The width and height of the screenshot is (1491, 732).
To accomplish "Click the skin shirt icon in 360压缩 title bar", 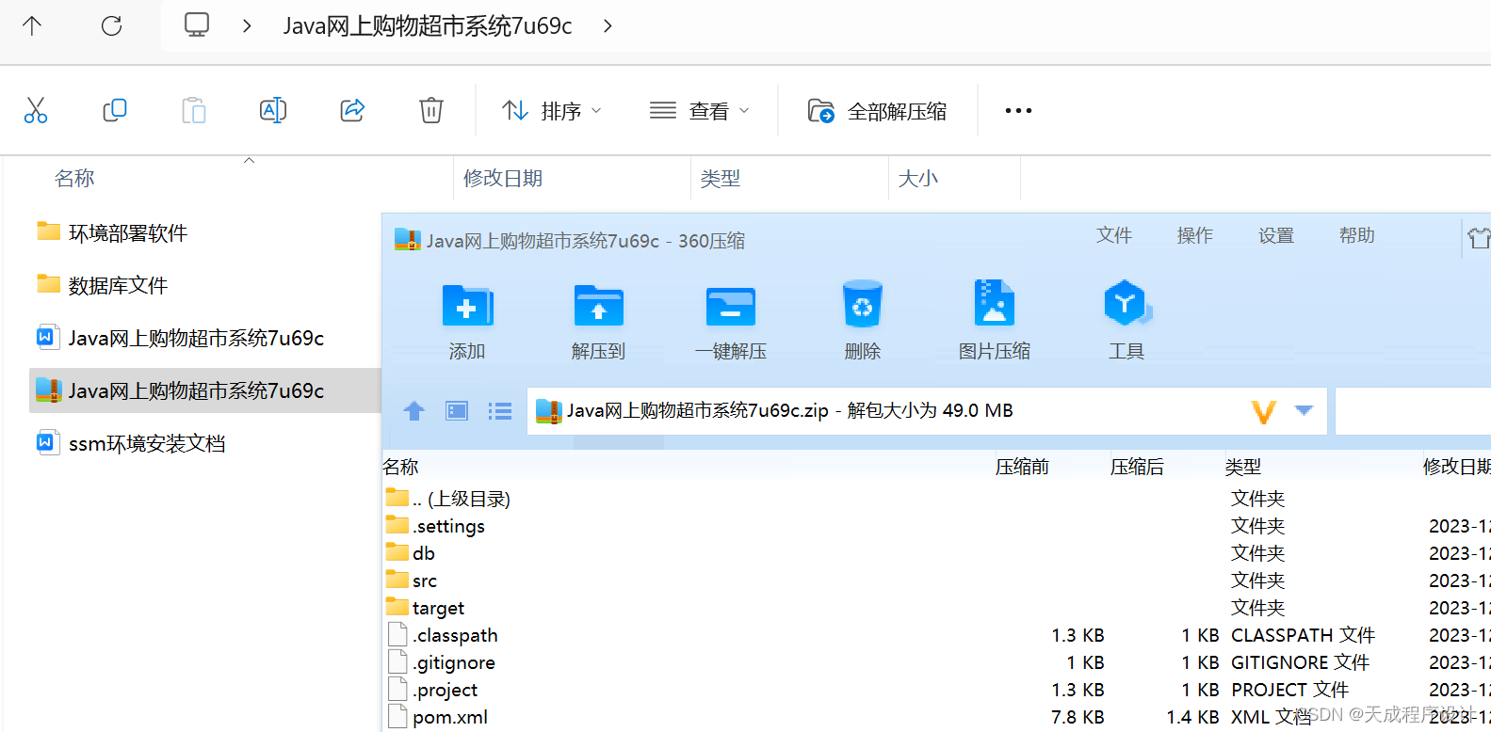I will (x=1480, y=238).
